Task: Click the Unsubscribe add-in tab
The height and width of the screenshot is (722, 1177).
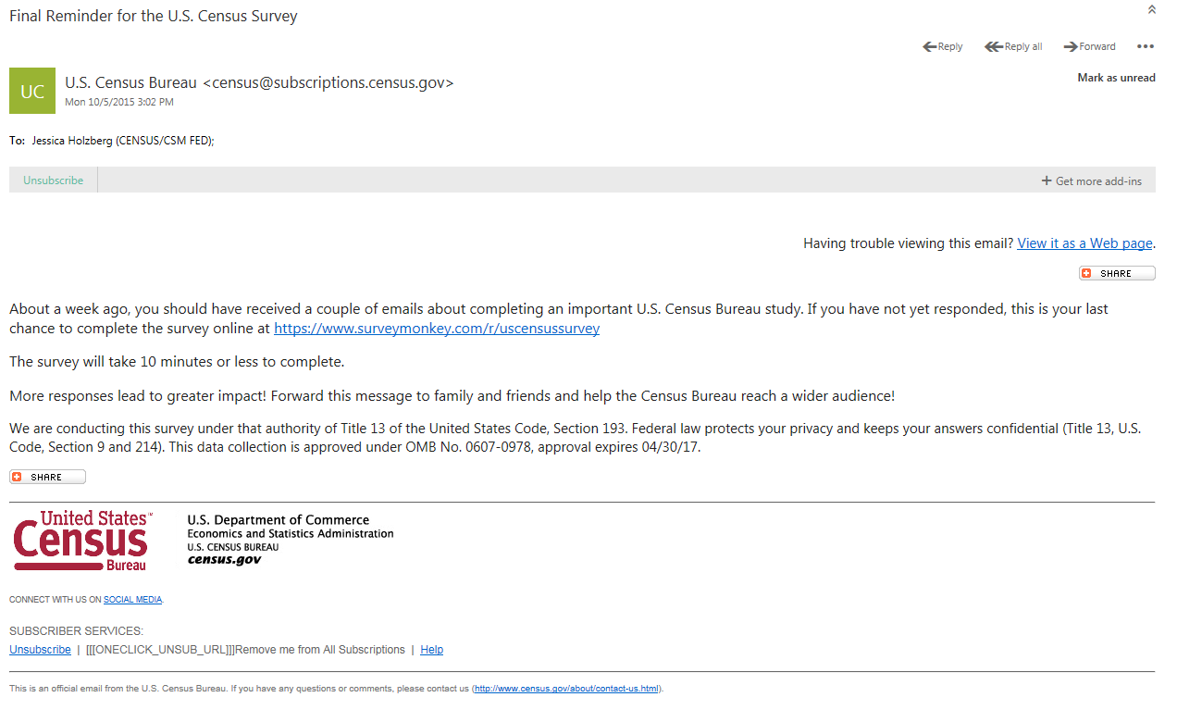Action: point(54,180)
